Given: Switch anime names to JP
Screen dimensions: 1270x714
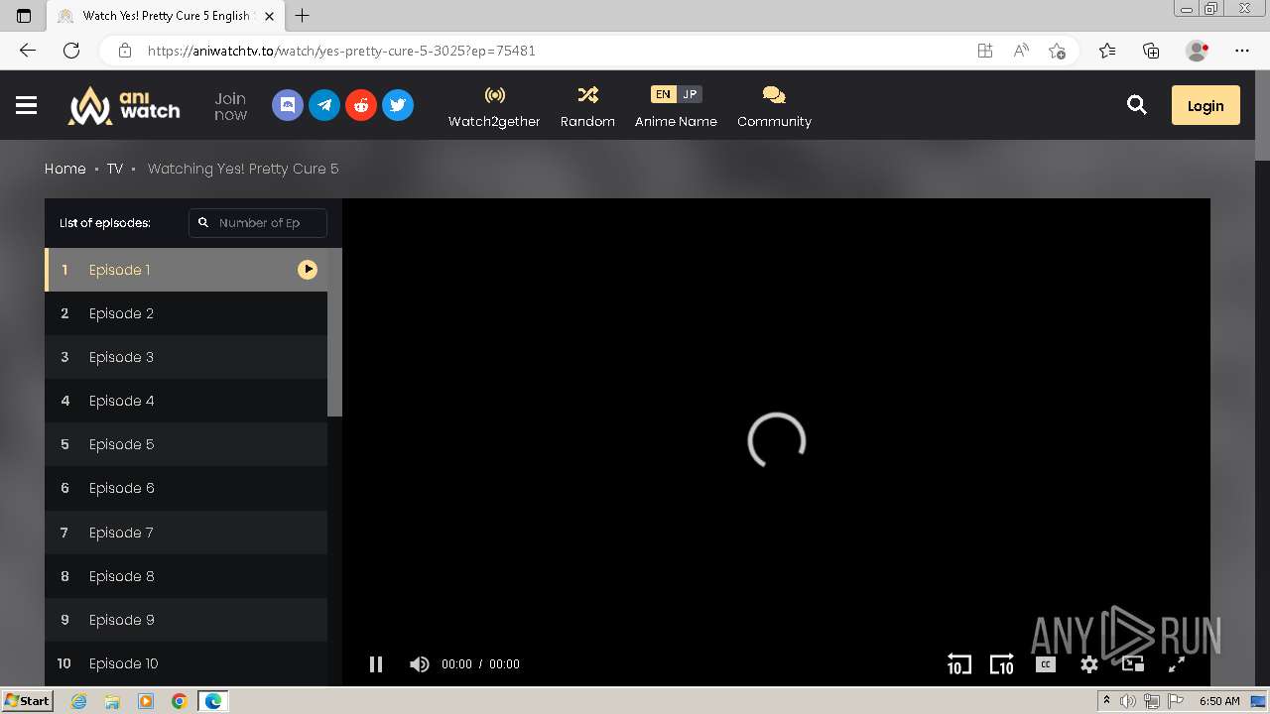Looking at the screenshot, I should (690, 94).
